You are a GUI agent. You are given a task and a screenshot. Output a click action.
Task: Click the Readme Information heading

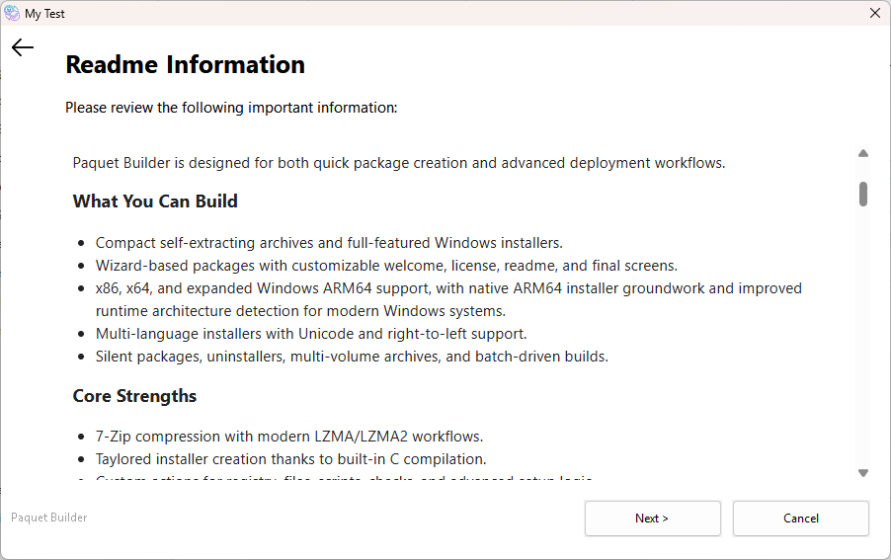click(186, 64)
